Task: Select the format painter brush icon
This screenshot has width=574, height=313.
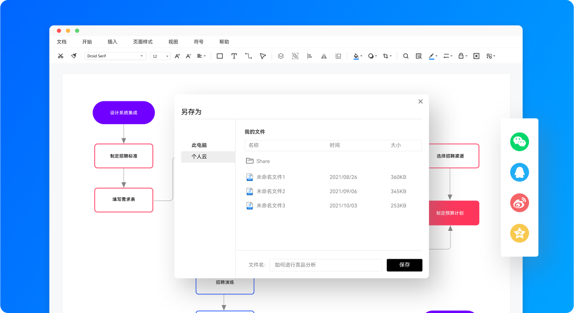Action: tap(74, 56)
